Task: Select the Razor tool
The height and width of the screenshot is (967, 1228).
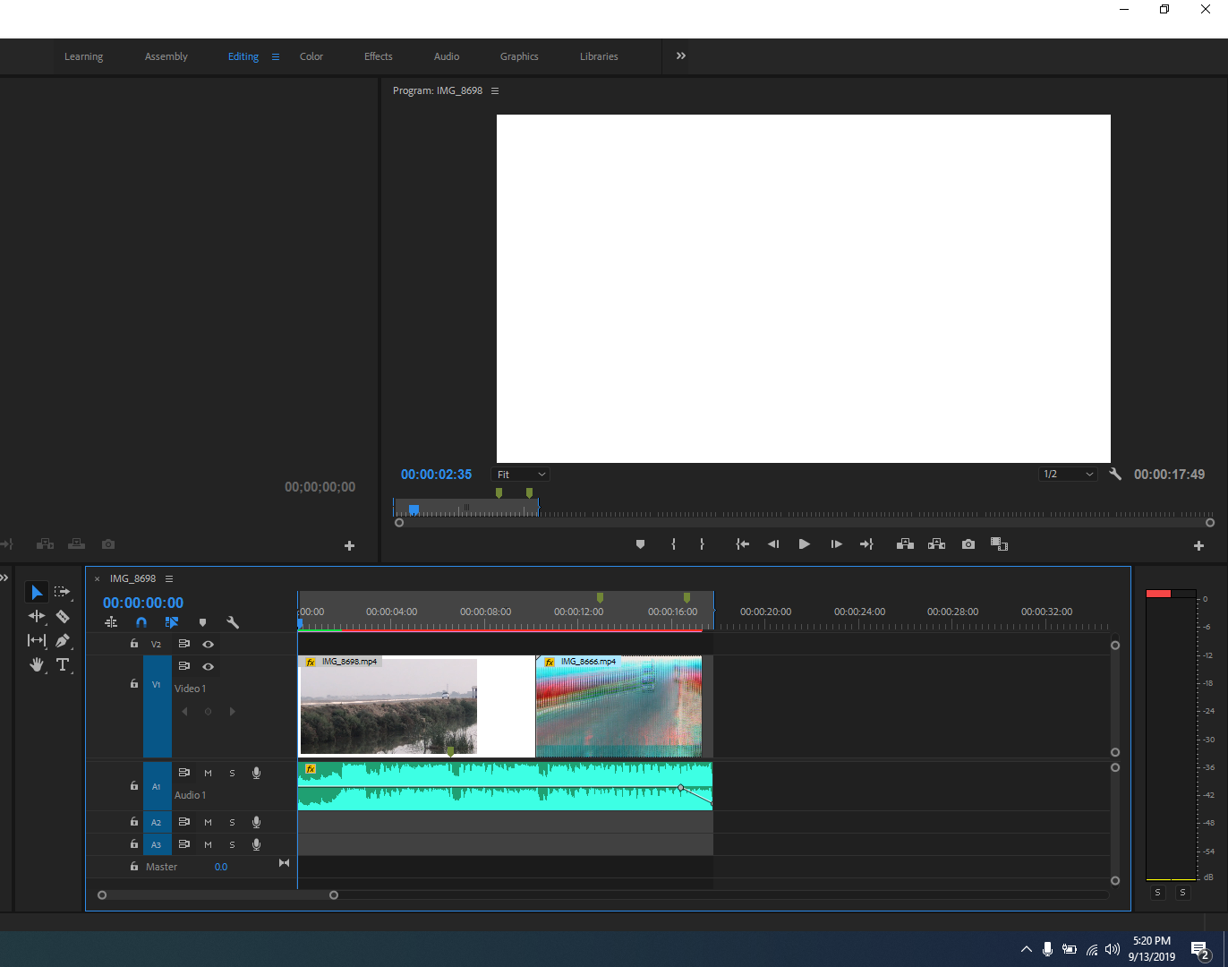Action: [x=62, y=616]
